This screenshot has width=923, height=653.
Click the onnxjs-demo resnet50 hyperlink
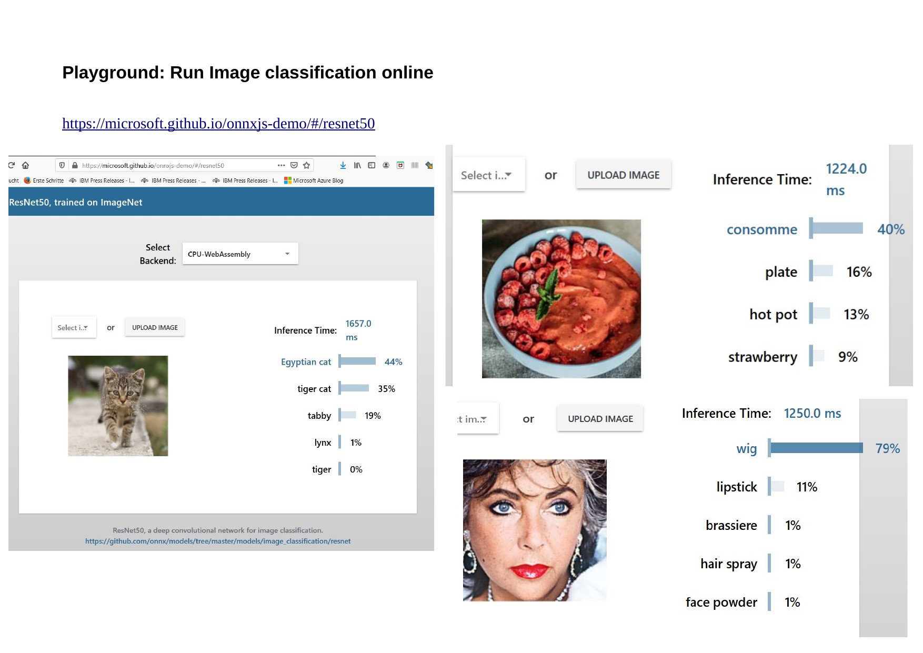[x=218, y=124]
